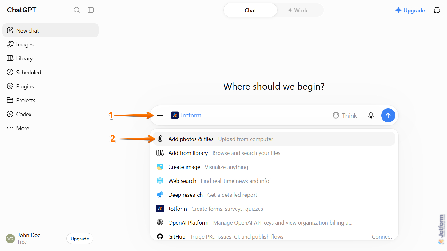Click the Codex icon in sidebar
This screenshot has width=447, height=251.
coord(10,114)
